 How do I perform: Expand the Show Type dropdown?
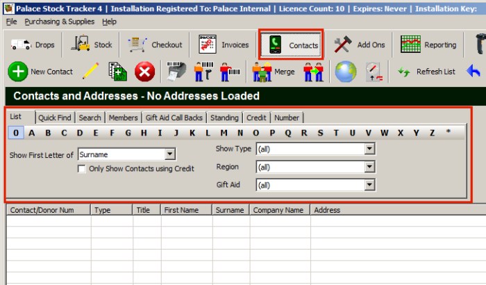(370, 149)
